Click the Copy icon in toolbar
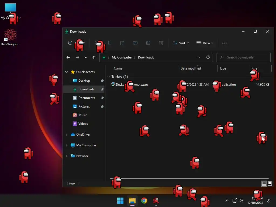276x207 pixels. click(x=109, y=43)
